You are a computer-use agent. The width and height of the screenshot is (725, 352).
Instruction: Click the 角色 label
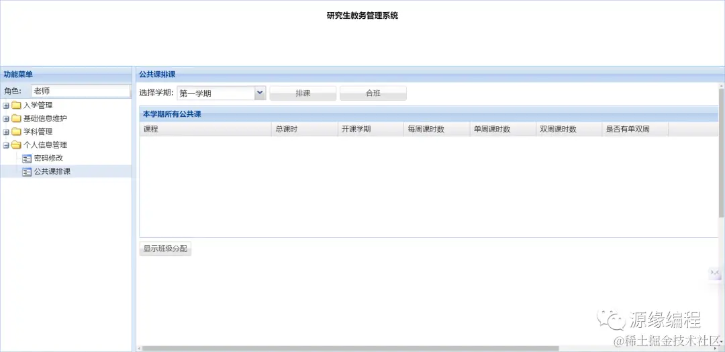pos(13,91)
